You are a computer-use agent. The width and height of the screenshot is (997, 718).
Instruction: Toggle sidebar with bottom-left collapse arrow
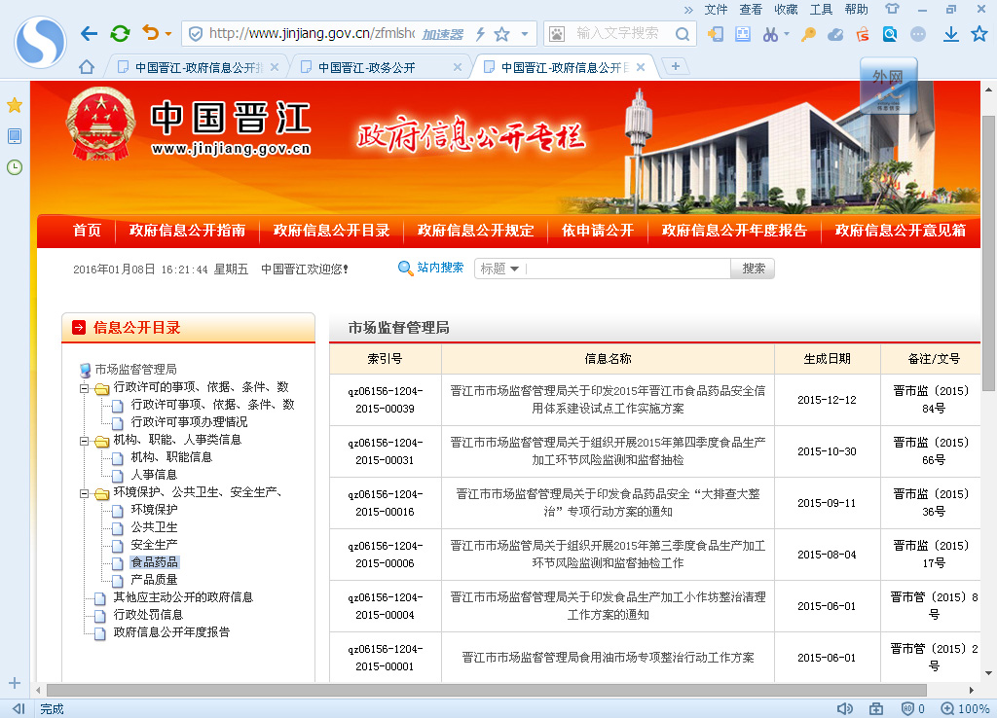[x=18, y=709]
